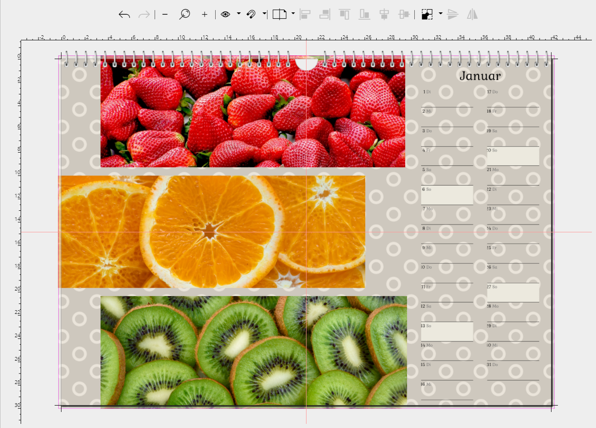Zoom in with the plus icon
This screenshot has width=596, height=428.
205,15
